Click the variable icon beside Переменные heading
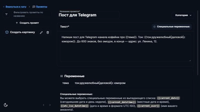 pos(61,76)
